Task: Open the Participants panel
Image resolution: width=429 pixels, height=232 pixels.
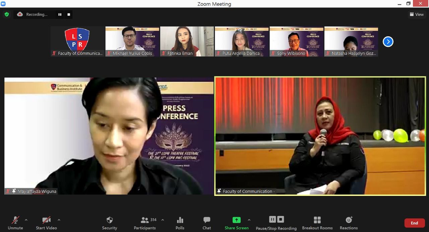Action: click(145, 223)
